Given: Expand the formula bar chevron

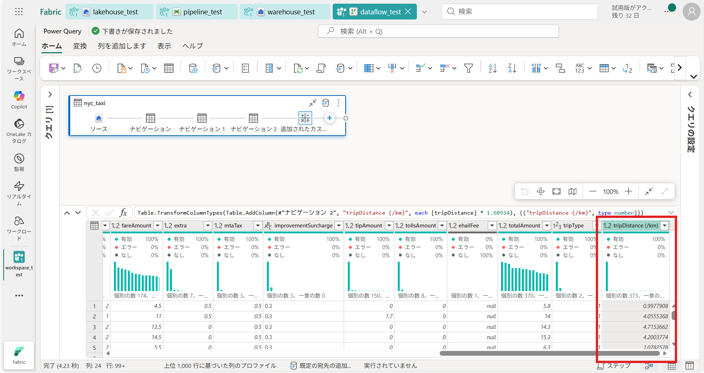Looking at the screenshot, I should click(x=671, y=212).
